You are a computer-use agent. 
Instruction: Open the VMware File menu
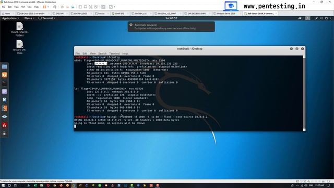pyautogui.click(x=4, y=7)
